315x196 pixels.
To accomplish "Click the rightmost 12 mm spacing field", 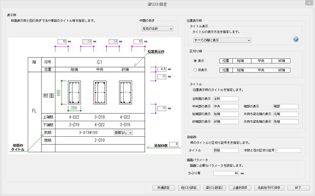I will coord(138,41).
